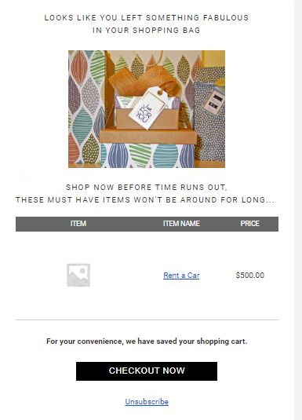The height and width of the screenshot is (420, 302).
Task: Unsubscribe from these emails
Action: (x=147, y=401)
